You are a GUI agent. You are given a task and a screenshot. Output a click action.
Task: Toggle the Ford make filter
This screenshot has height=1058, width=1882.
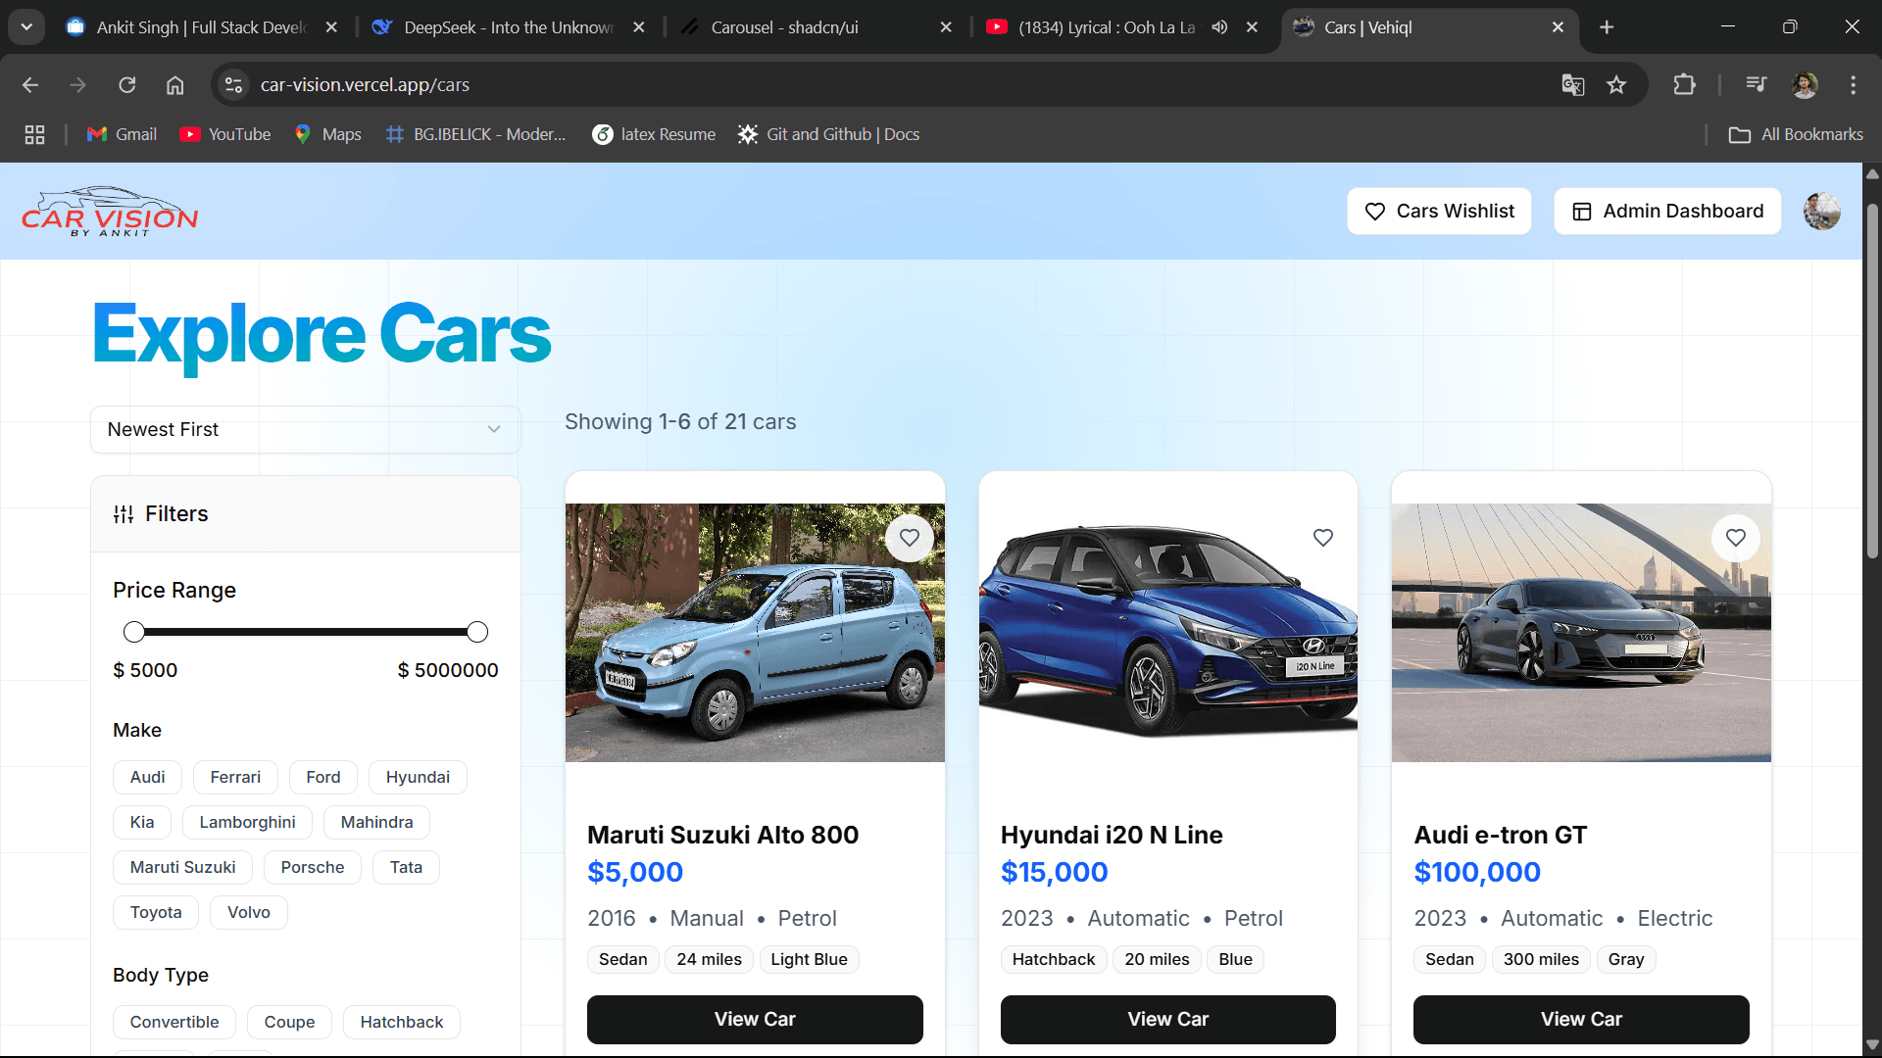[322, 778]
